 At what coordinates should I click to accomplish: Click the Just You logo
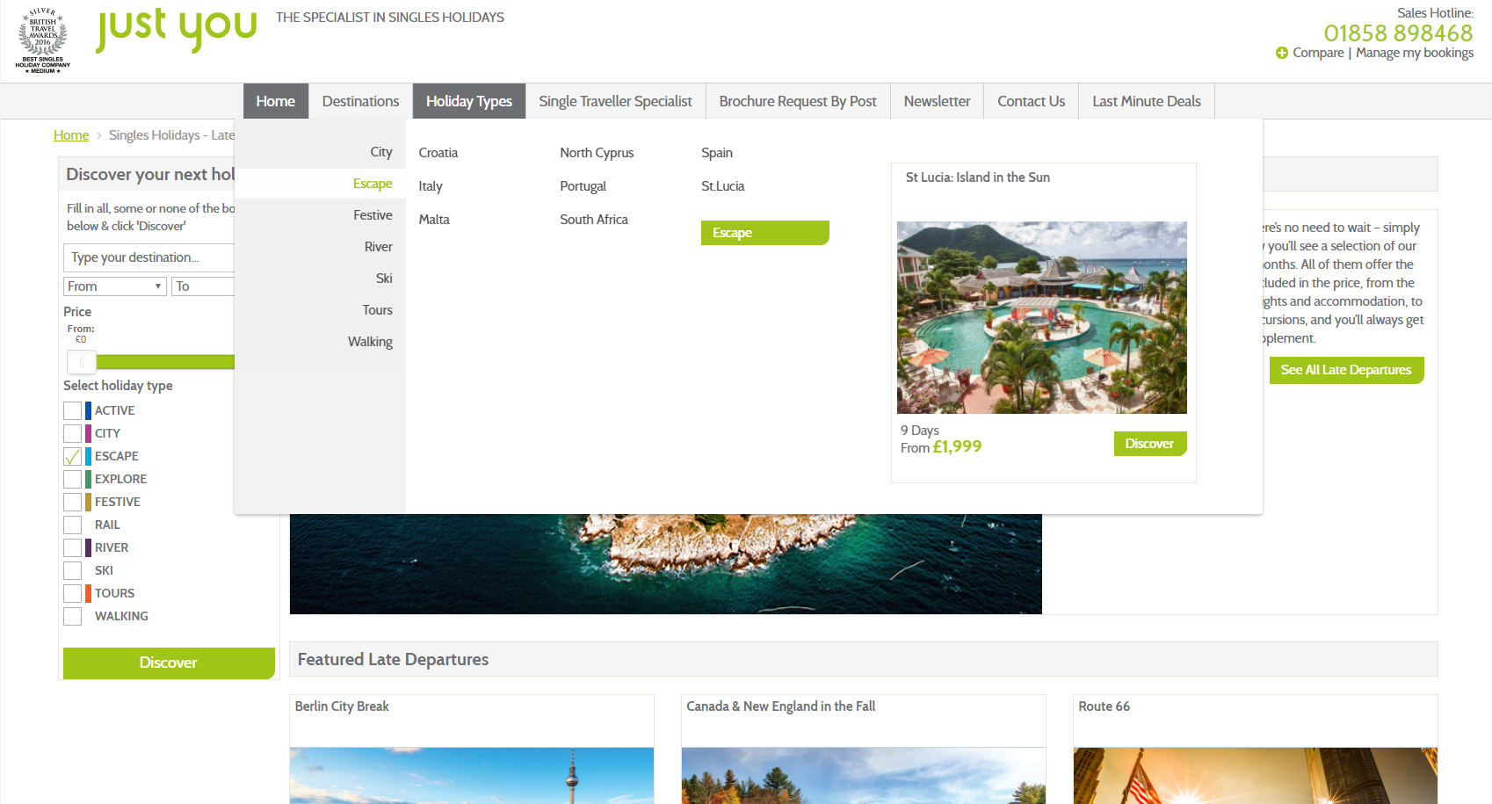pyautogui.click(x=176, y=29)
